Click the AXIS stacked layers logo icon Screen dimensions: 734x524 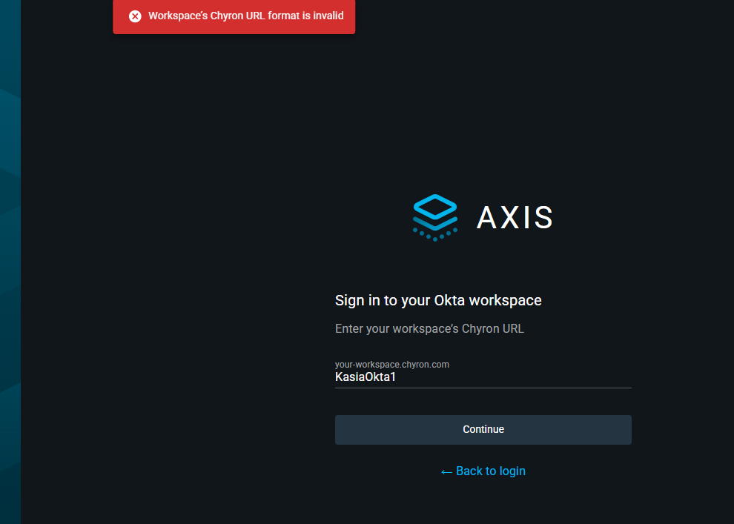[x=435, y=210]
